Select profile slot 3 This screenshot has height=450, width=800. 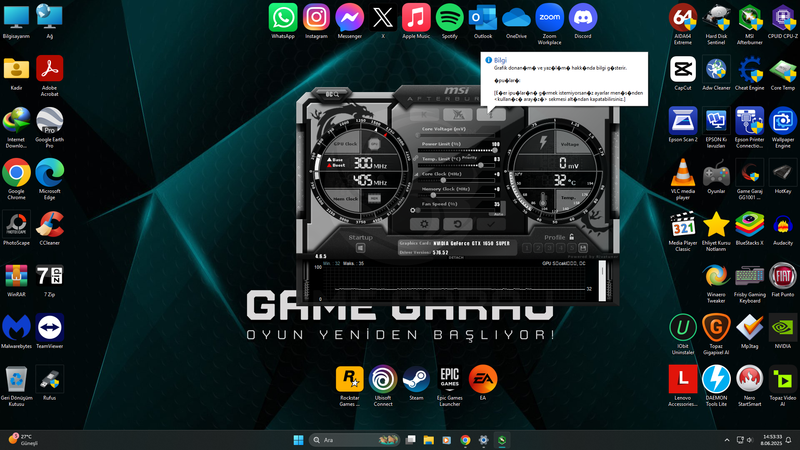coord(549,248)
